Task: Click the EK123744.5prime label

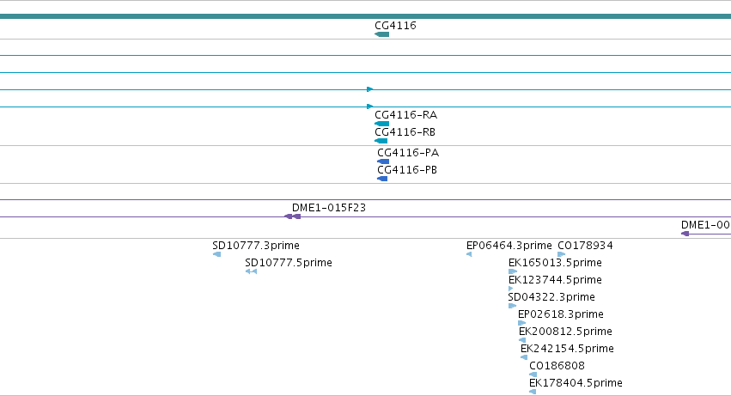Action: point(555,280)
